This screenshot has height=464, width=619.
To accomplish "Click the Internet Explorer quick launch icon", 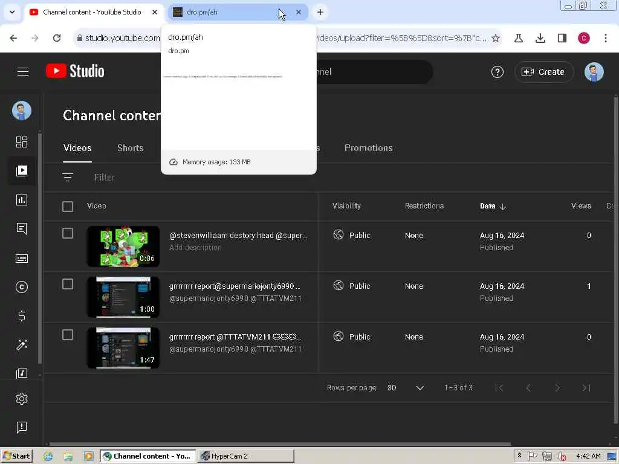I will (48, 456).
